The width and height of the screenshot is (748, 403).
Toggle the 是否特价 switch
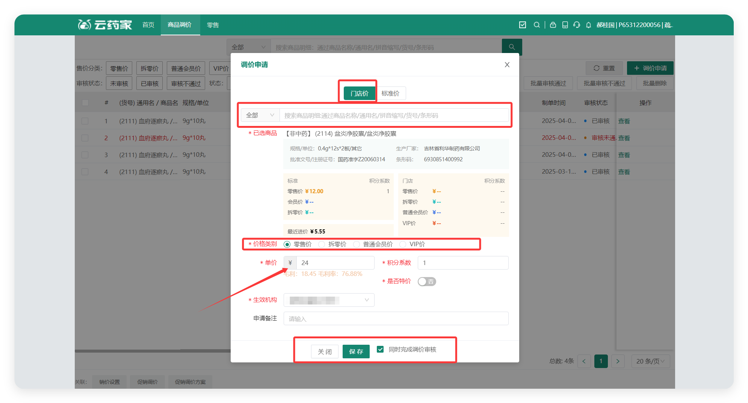click(427, 282)
